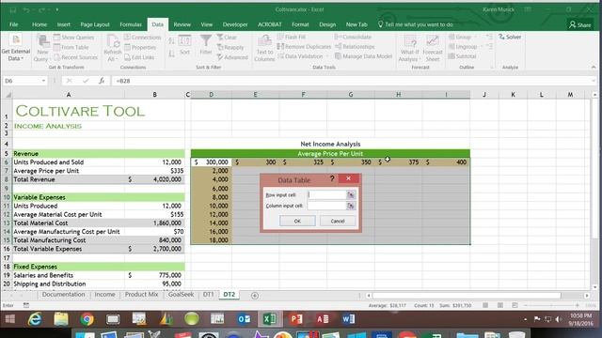The width and height of the screenshot is (602, 338).
Task: Switch to the Formulas tab
Action: pyautogui.click(x=131, y=24)
